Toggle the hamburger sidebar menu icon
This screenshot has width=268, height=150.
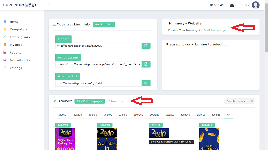pos(48,5)
